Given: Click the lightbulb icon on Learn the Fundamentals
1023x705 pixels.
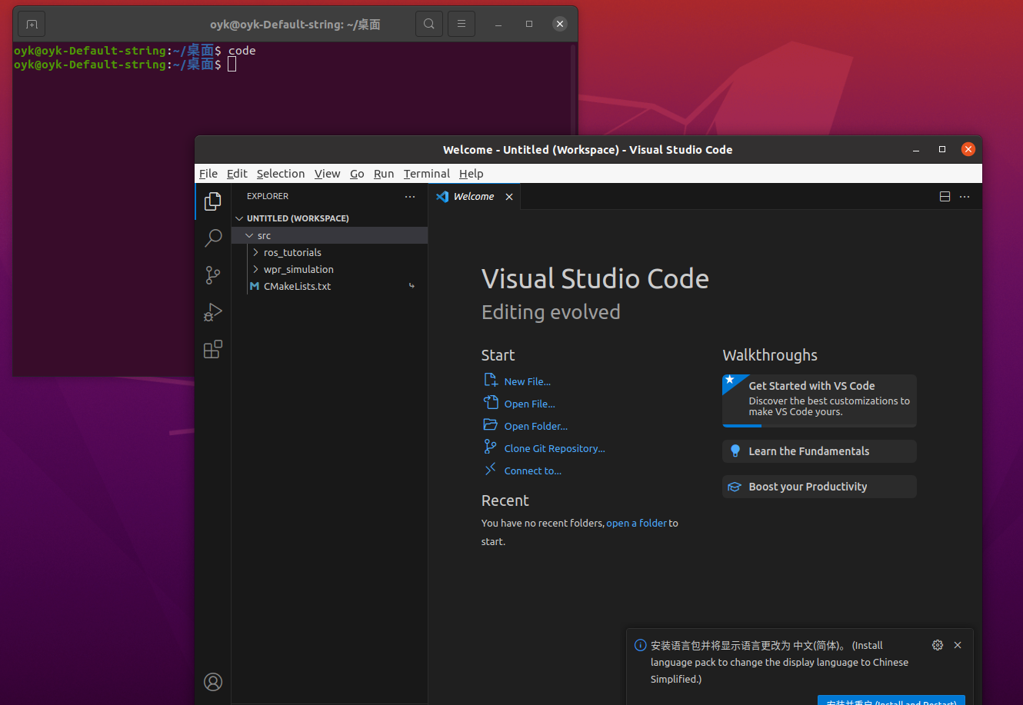Looking at the screenshot, I should coord(735,451).
